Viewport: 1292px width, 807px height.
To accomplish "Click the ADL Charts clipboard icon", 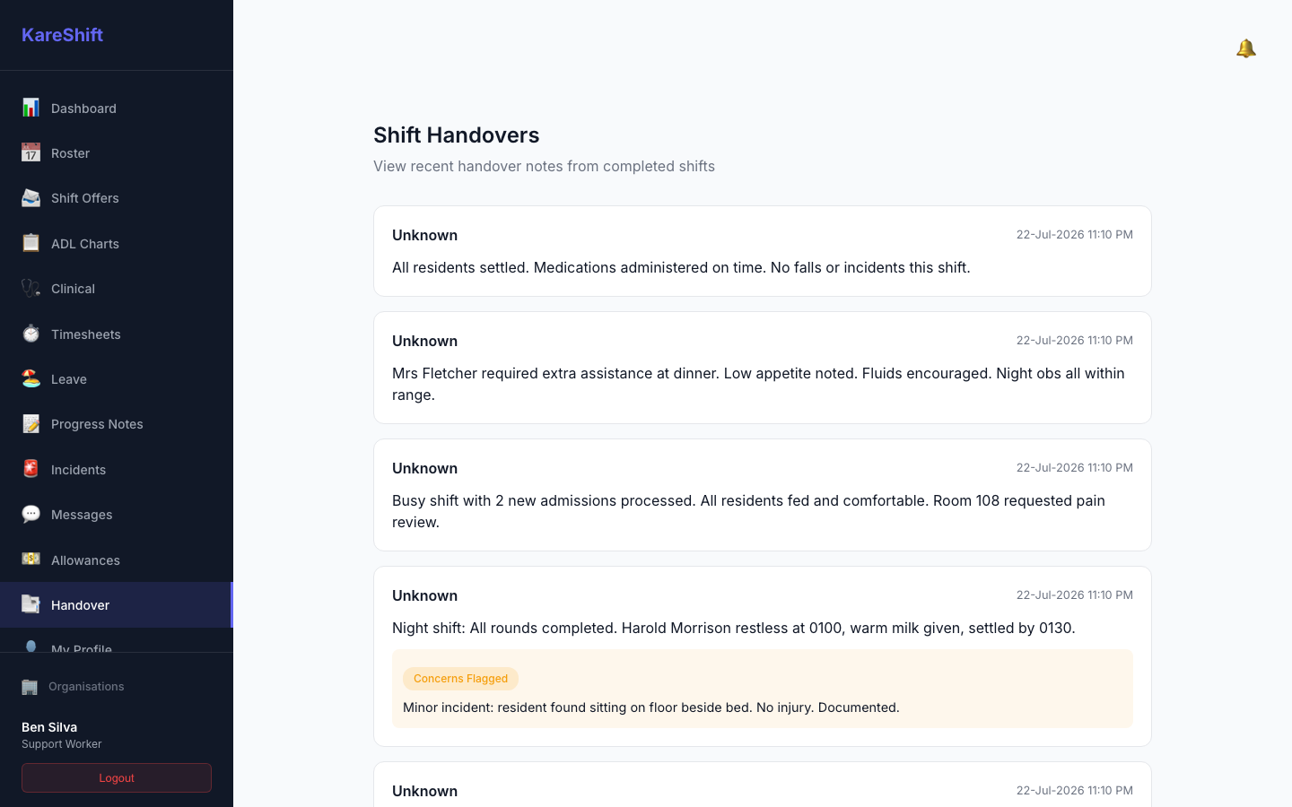I will [31, 243].
